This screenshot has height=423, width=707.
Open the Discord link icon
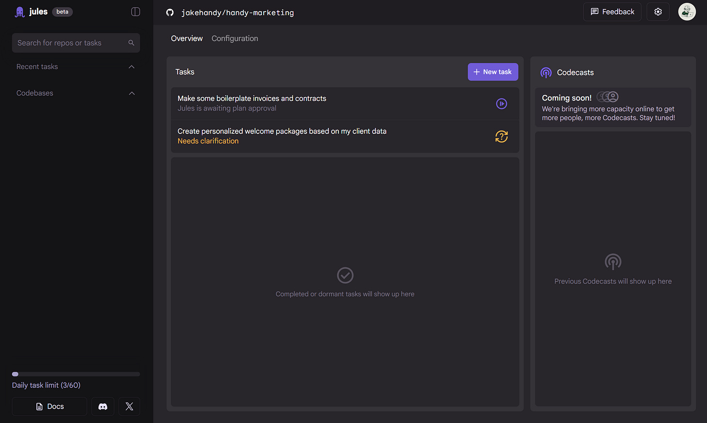click(x=103, y=407)
